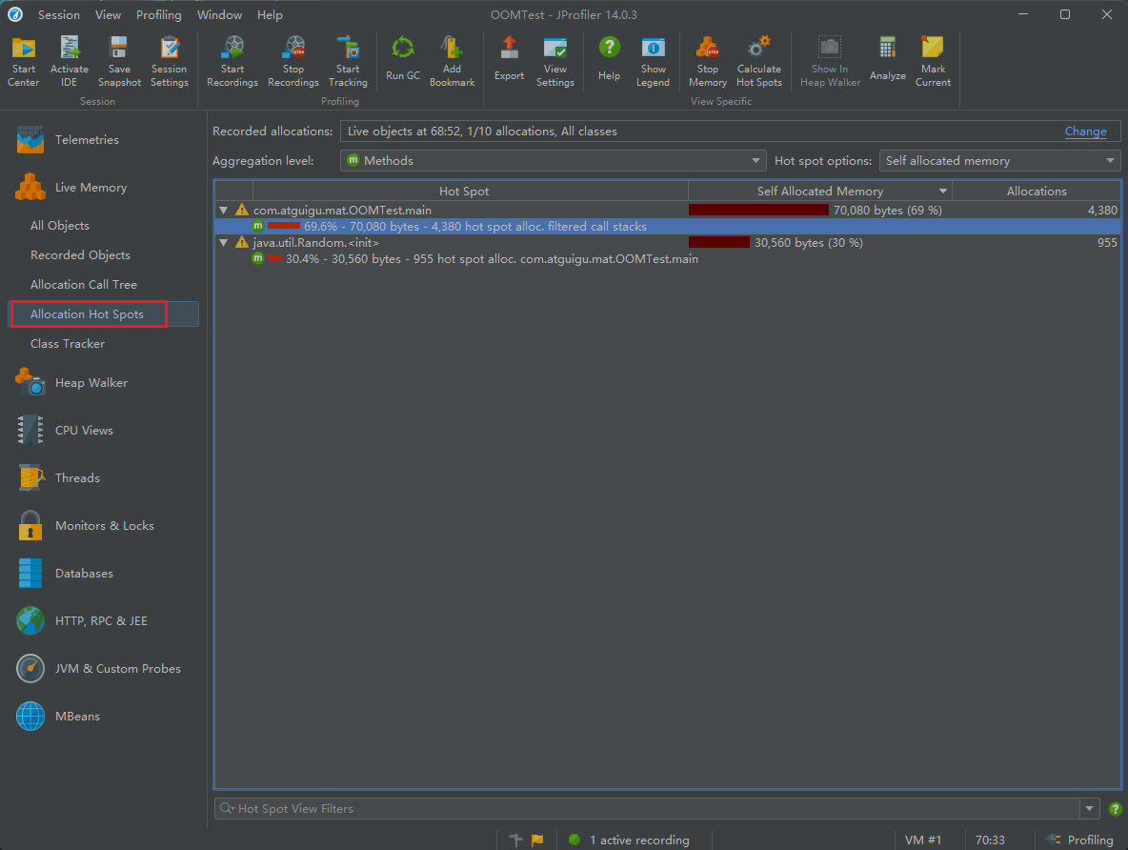Click '70:33' time in status bar
The image size is (1128, 850).
coord(990,840)
